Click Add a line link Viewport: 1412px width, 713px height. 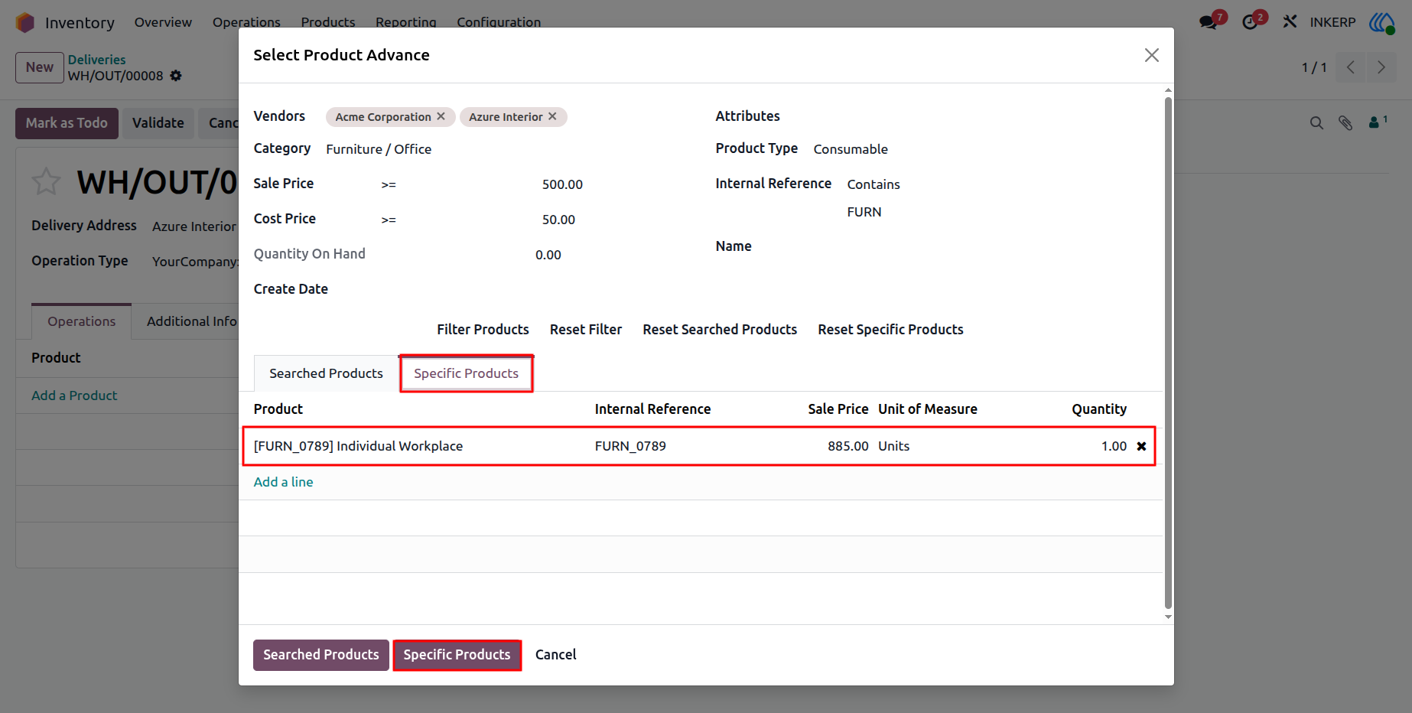point(283,482)
